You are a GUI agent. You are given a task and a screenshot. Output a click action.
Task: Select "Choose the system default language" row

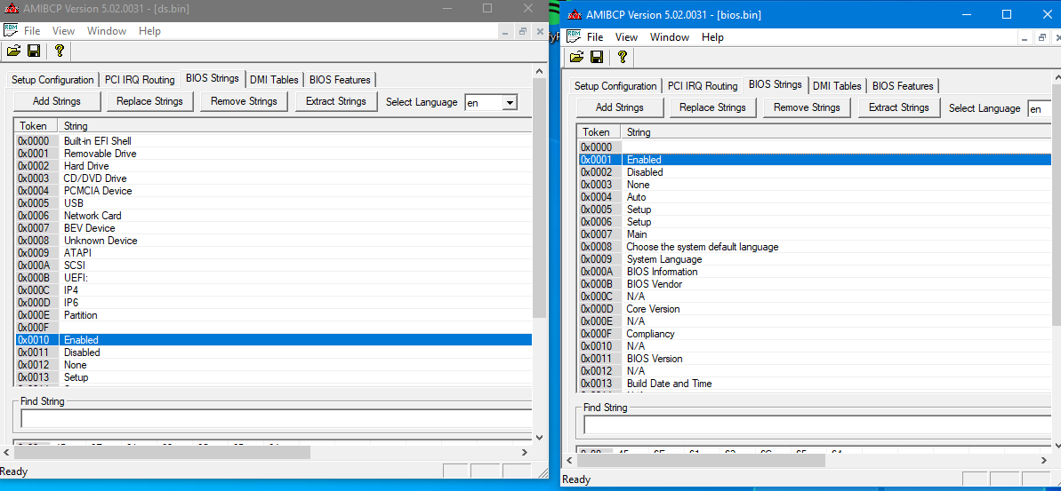815,247
